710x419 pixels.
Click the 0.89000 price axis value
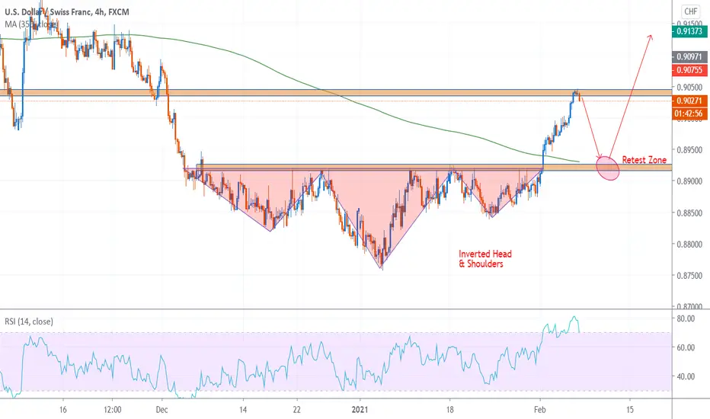pyautogui.click(x=689, y=181)
